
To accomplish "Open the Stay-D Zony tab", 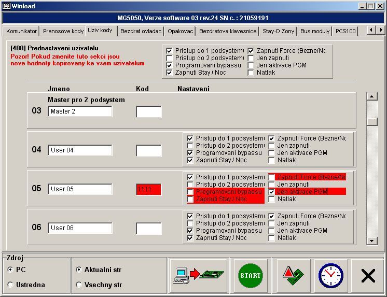I will point(278,31).
